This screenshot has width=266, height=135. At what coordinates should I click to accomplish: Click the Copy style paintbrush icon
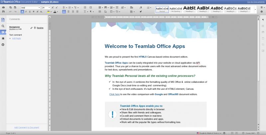click(x=141, y=12)
